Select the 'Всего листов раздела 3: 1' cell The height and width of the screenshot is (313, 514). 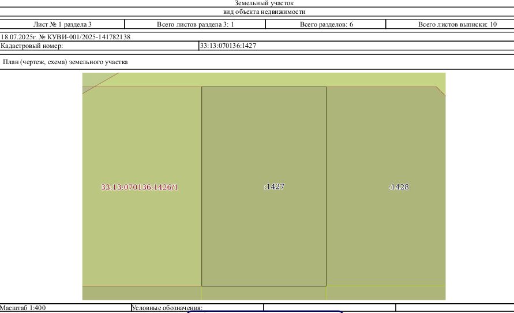(196, 24)
